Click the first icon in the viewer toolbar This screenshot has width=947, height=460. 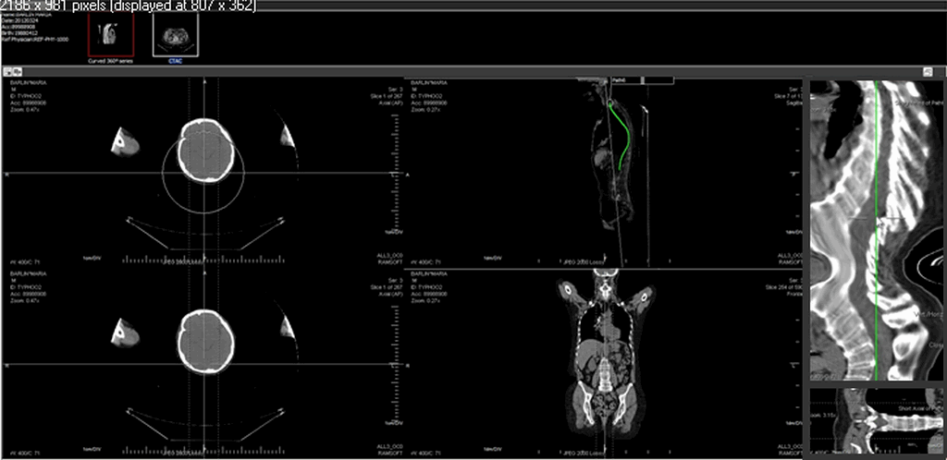(7, 71)
